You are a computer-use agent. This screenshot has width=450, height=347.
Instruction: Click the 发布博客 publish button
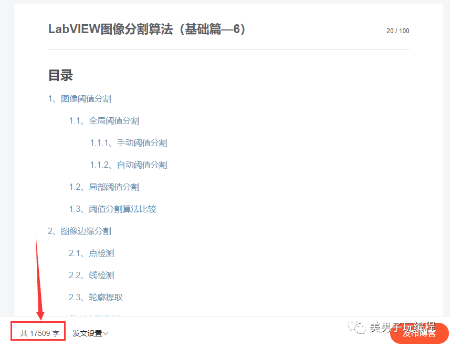420,333
